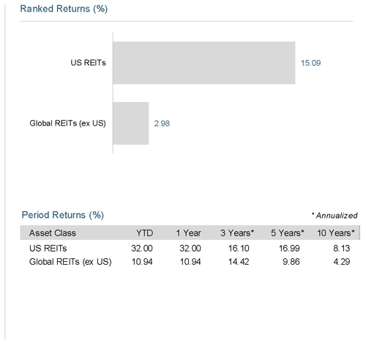Click the 1 Year column header
This screenshot has width=366, height=347.
click(x=188, y=233)
